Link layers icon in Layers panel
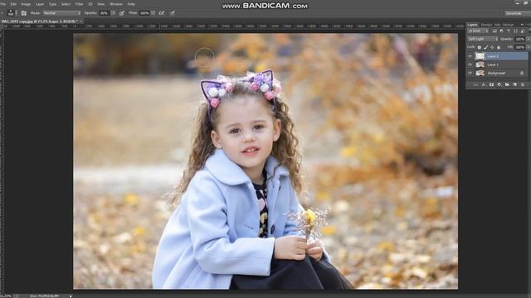The width and height of the screenshot is (531, 298). click(475, 84)
